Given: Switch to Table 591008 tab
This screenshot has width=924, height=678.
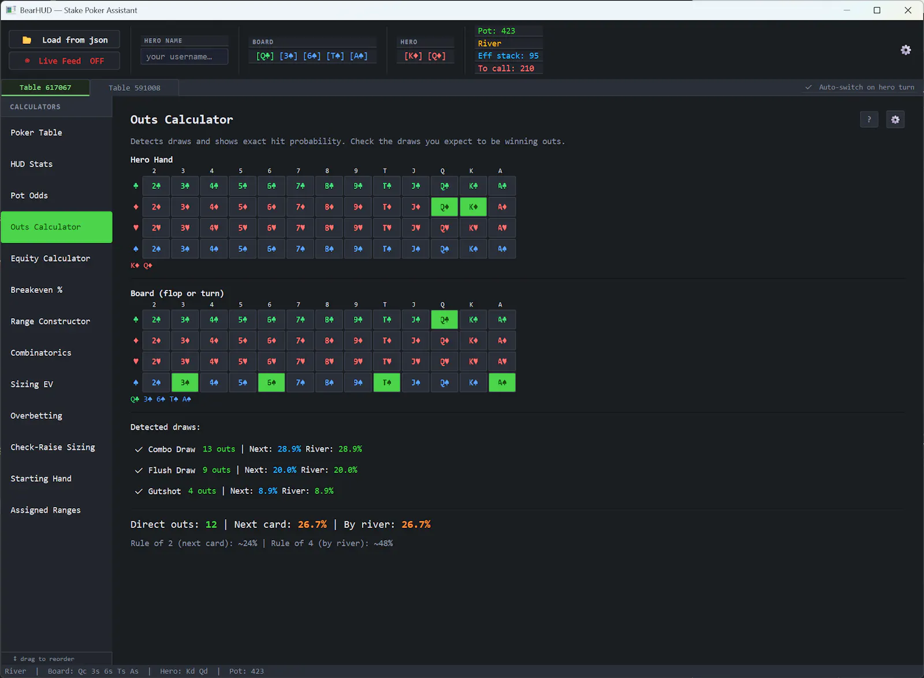Looking at the screenshot, I should coord(135,88).
